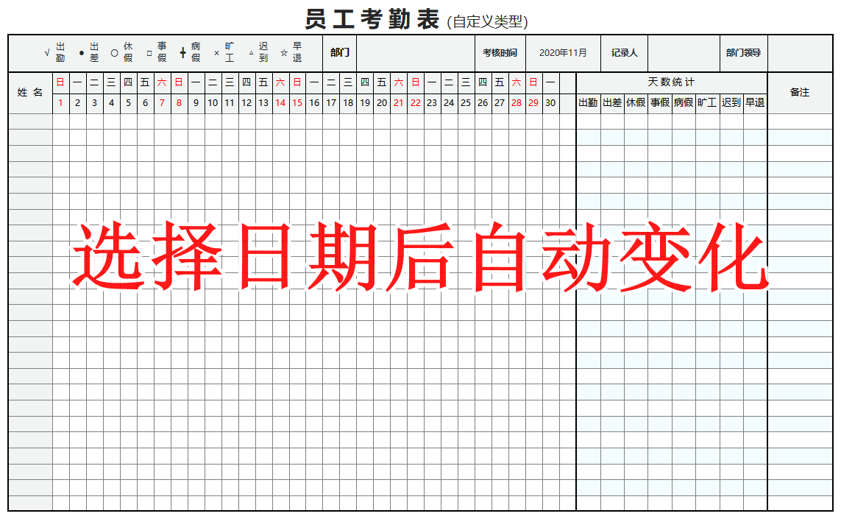Click the 考核时间 assessment period label

pos(500,52)
